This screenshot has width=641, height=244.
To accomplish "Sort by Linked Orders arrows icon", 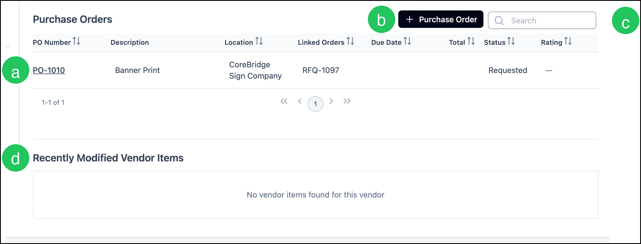I will [x=350, y=41].
